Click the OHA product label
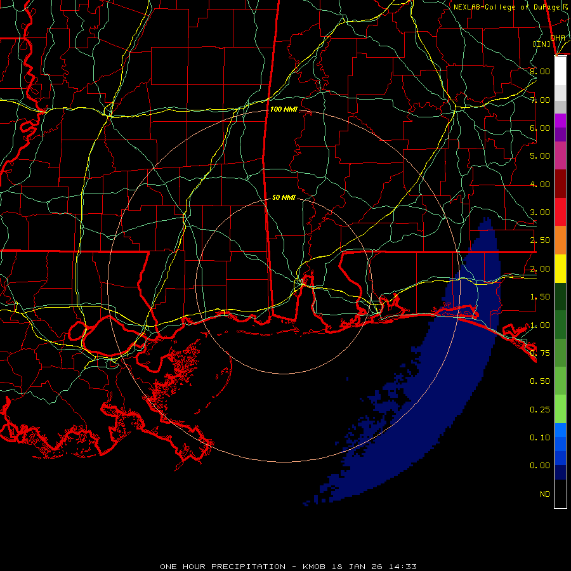 [558, 37]
